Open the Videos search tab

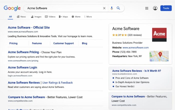[x=50, y=17]
